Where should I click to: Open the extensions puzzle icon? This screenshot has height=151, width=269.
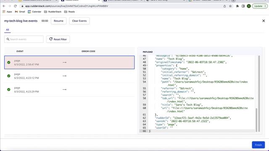[237, 6]
